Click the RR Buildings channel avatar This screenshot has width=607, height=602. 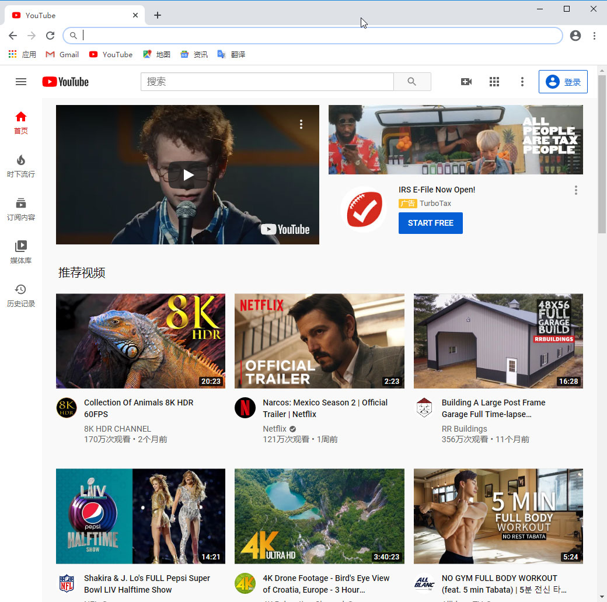[424, 408]
